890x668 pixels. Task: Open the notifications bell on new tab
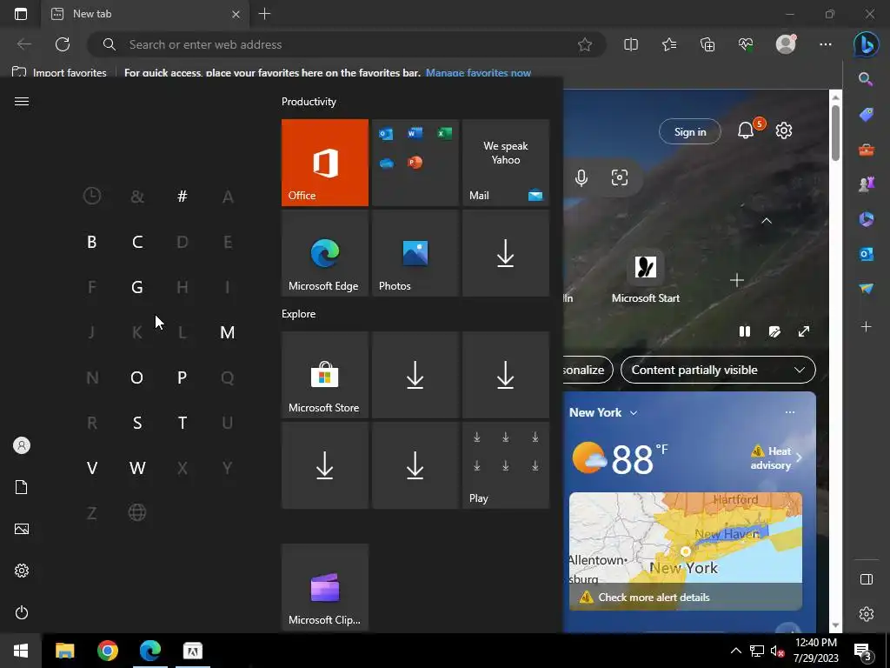pos(746,131)
